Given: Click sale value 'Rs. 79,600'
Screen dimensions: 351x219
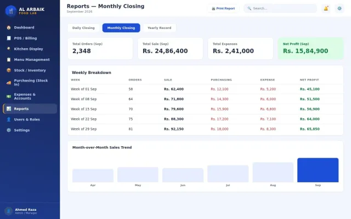Looking at the screenshot, I should click(x=174, y=109).
